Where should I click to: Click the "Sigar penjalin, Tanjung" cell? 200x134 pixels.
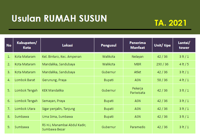pyautogui.click(x=58, y=109)
